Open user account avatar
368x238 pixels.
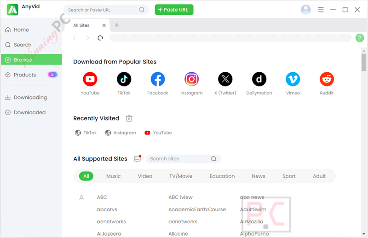coord(306,10)
